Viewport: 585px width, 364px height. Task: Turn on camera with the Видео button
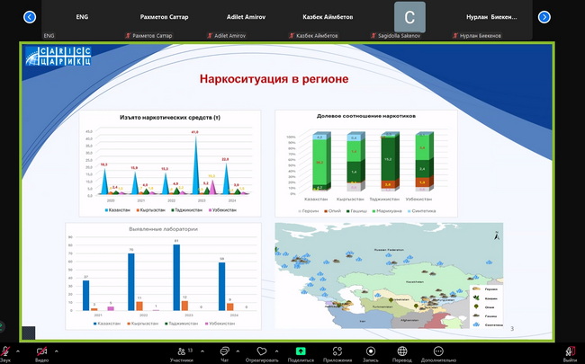pyautogui.click(x=41, y=351)
